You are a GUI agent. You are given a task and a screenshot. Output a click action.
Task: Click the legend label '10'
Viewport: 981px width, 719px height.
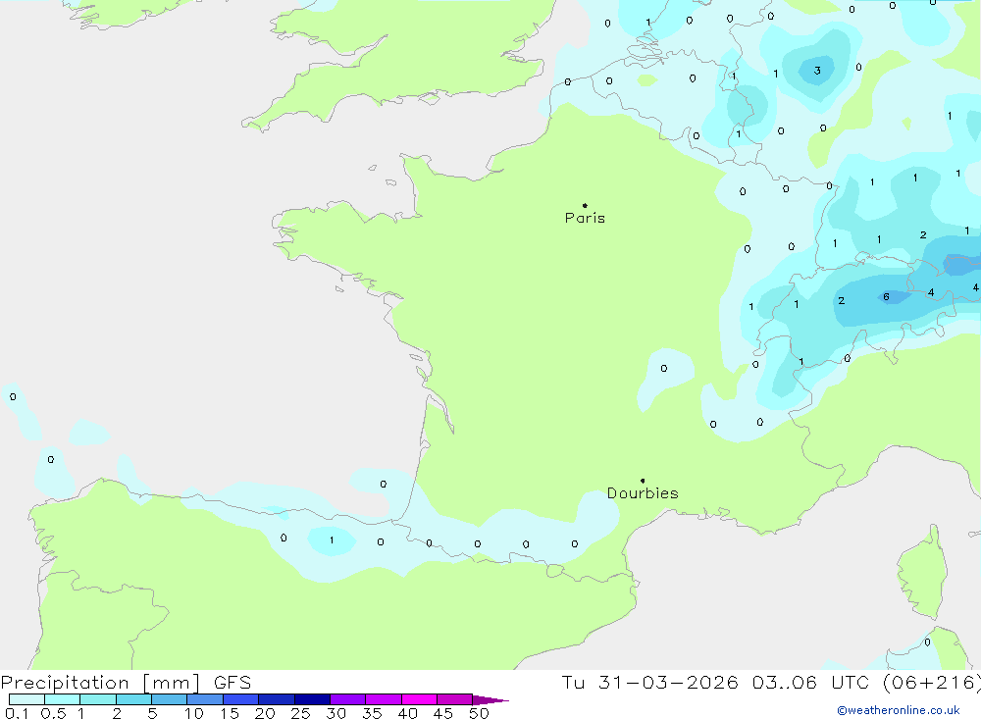pos(194,713)
